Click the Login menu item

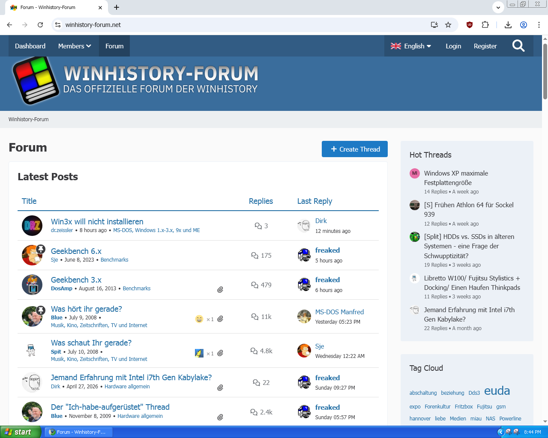click(x=453, y=46)
